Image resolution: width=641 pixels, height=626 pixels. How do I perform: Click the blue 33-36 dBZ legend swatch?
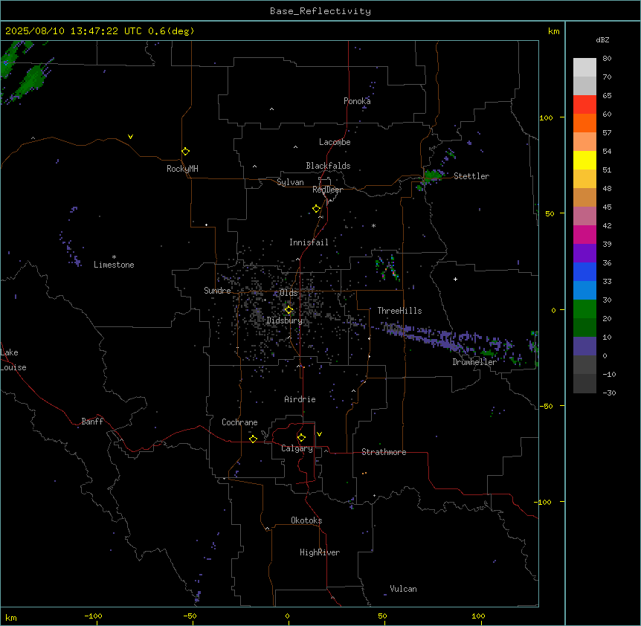coord(584,271)
